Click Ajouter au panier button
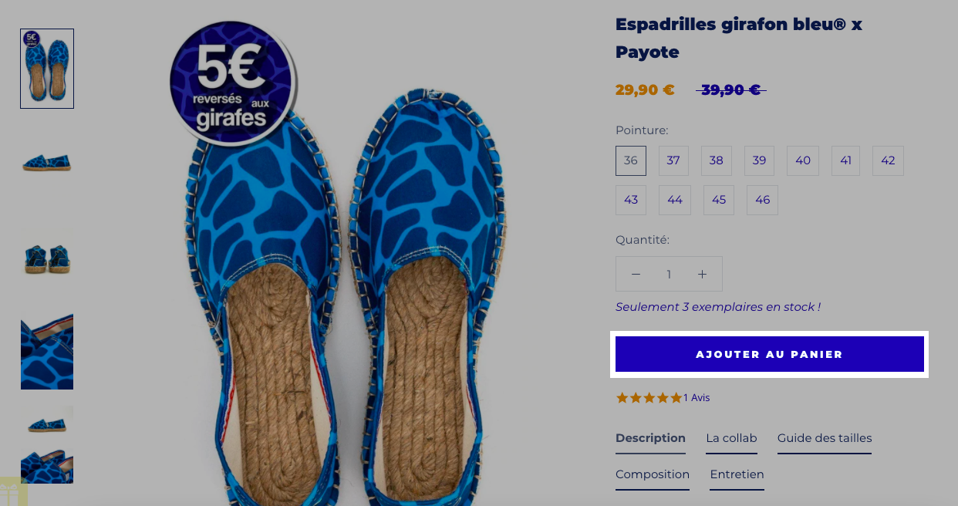The height and width of the screenshot is (506, 958). pos(770,354)
